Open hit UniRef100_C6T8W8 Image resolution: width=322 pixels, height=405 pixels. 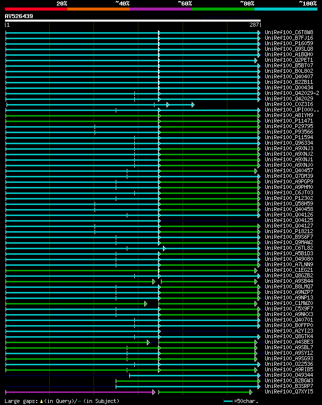coord(289,33)
